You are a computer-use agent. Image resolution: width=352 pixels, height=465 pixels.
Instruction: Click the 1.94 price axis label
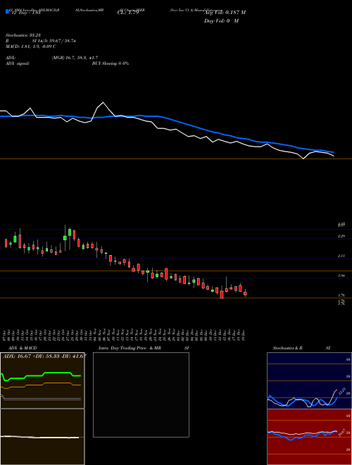coord(341,275)
